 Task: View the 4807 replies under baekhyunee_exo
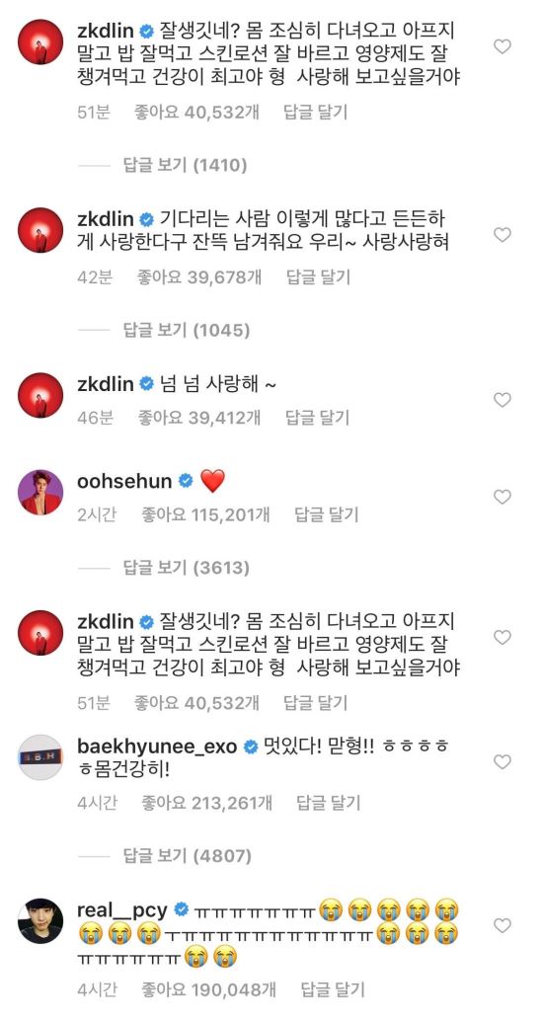coord(187,854)
